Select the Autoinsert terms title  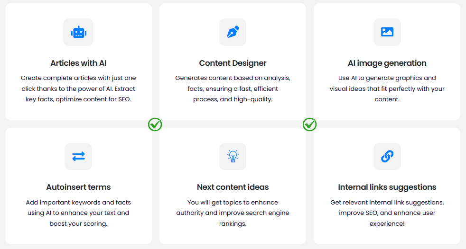click(78, 187)
